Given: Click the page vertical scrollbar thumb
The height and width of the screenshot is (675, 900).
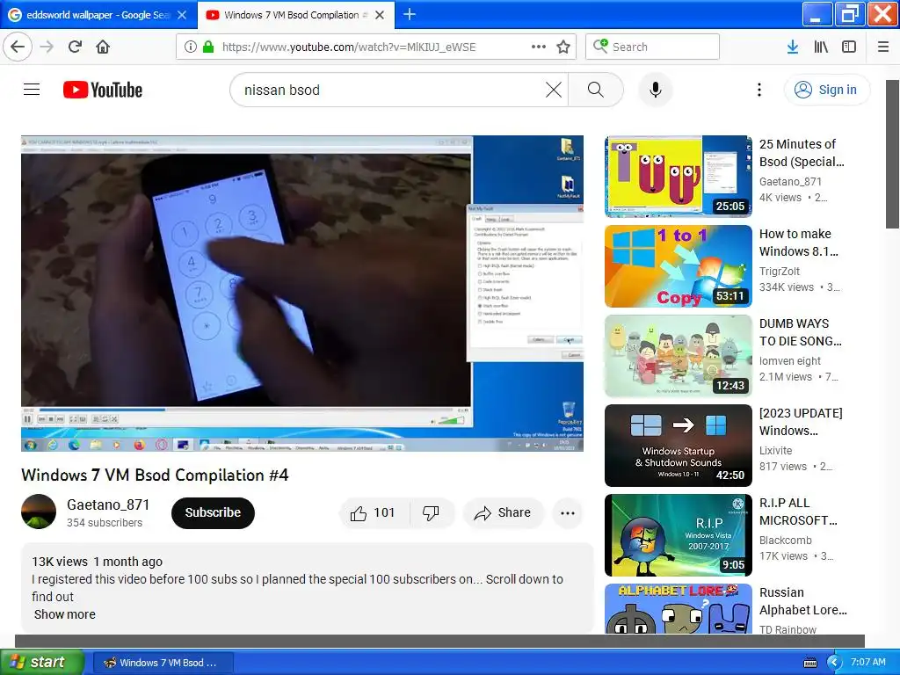Looking at the screenshot, I should [893, 154].
